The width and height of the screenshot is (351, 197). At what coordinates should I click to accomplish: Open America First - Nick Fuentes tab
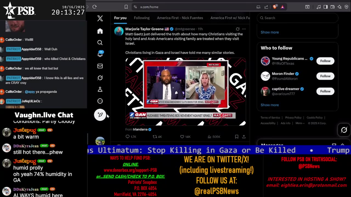(x=180, y=18)
